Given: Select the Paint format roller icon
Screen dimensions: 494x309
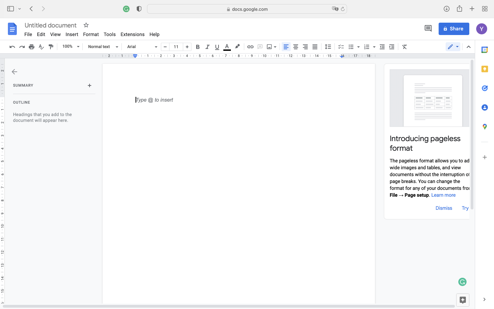Looking at the screenshot, I should coord(51,47).
